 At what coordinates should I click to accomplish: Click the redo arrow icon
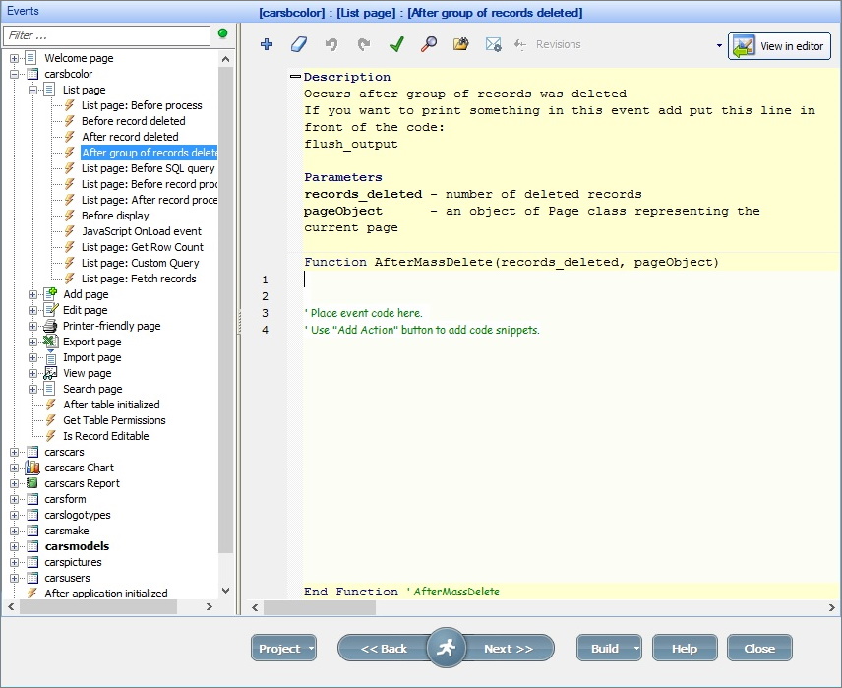coord(364,44)
